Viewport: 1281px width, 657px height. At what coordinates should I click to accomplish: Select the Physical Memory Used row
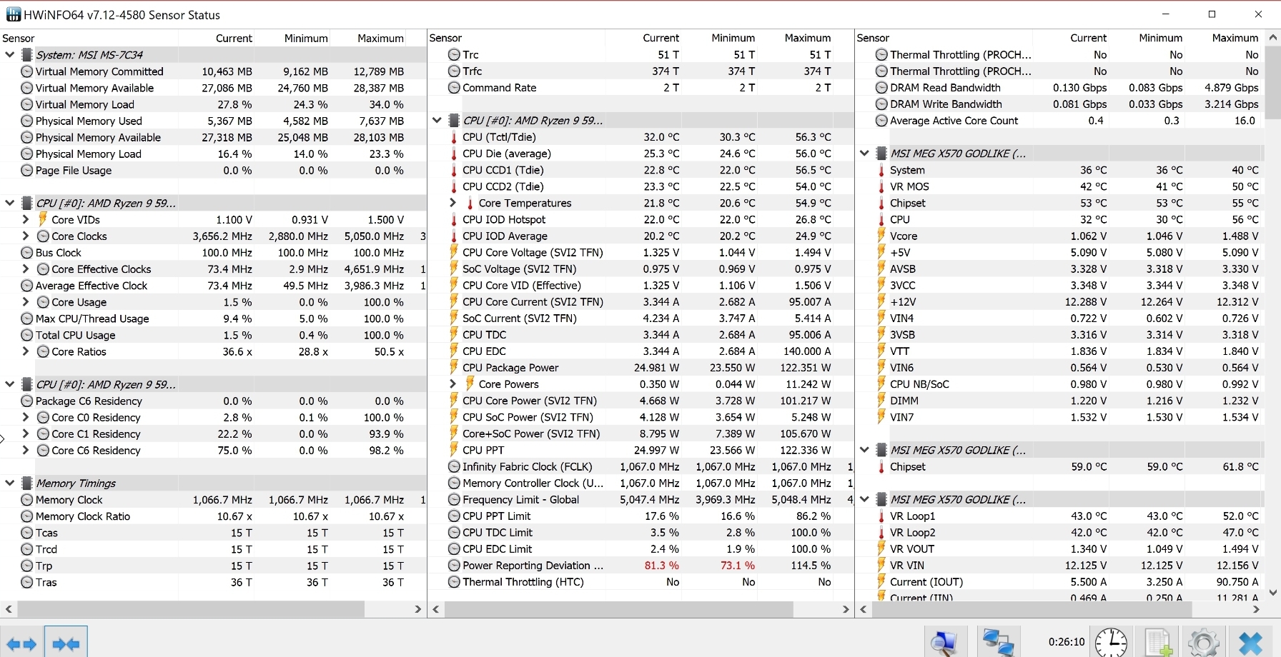[213, 121]
